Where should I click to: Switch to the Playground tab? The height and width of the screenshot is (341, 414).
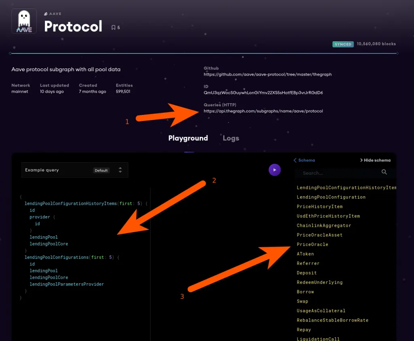point(188,138)
